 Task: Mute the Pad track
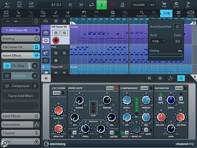[x=56, y=53]
